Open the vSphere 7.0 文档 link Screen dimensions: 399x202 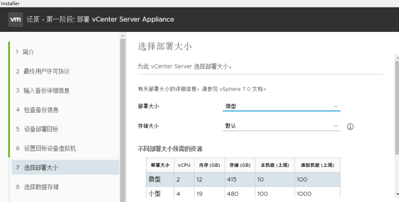tap(243, 89)
